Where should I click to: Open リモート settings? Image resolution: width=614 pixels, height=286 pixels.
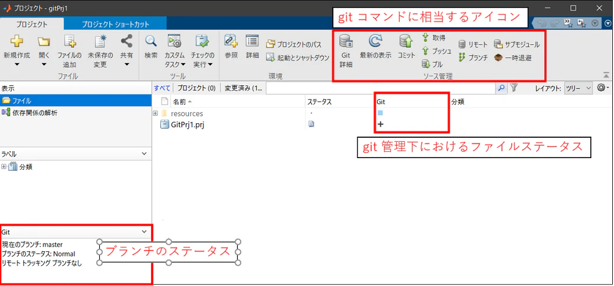pos(473,45)
